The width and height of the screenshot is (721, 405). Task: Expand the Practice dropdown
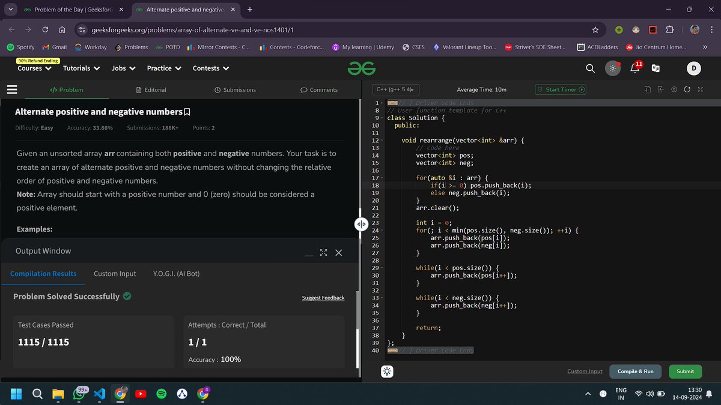click(x=164, y=68)
